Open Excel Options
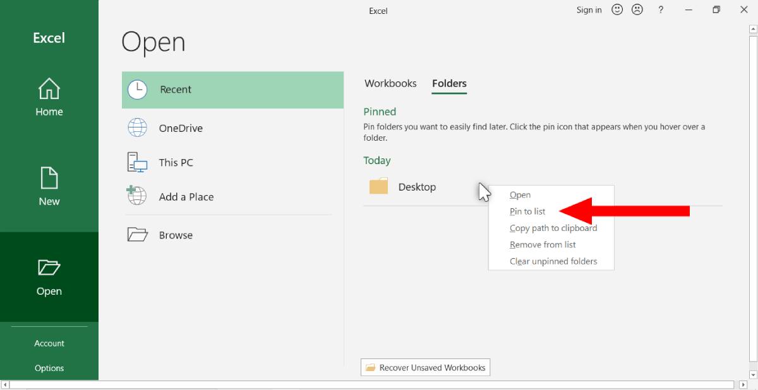The image size is (758, 390). pyautogui.click(x=49, y=368)
